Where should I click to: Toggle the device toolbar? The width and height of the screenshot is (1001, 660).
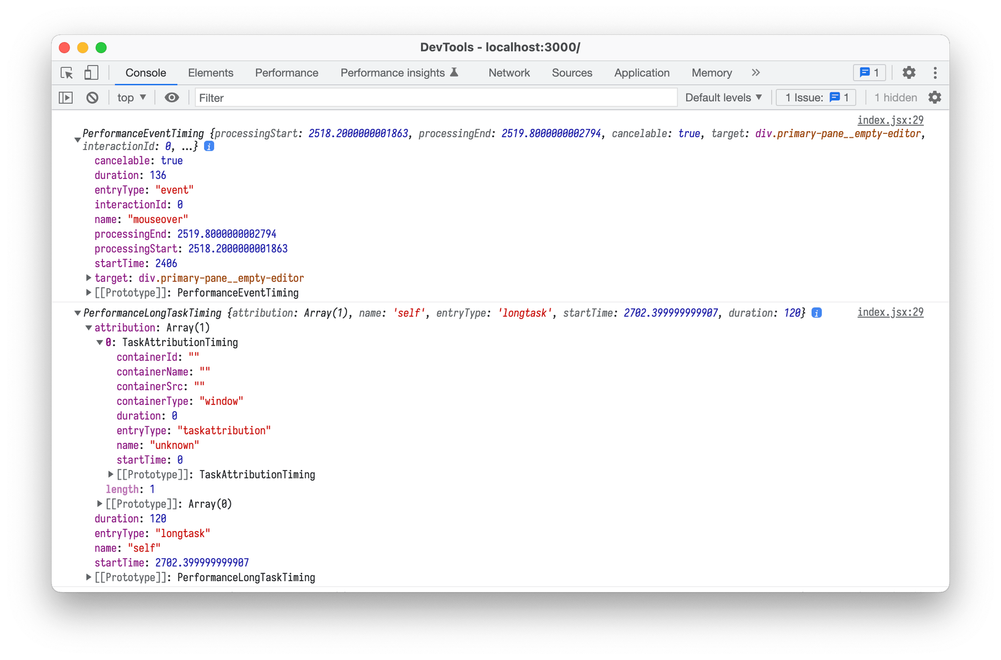click(92, 73)
